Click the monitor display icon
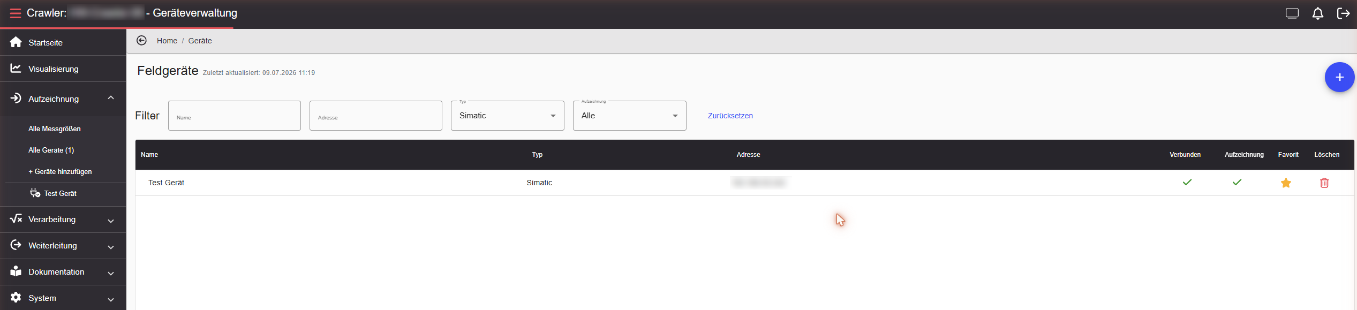Image resolution: width=1357 pixels, height=310 pixels. 1292,13
